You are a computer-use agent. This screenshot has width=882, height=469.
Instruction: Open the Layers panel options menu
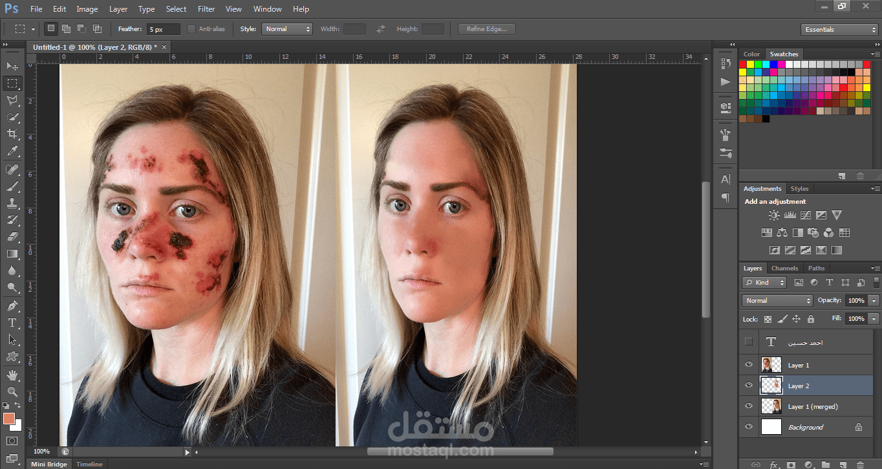[876, 268]
